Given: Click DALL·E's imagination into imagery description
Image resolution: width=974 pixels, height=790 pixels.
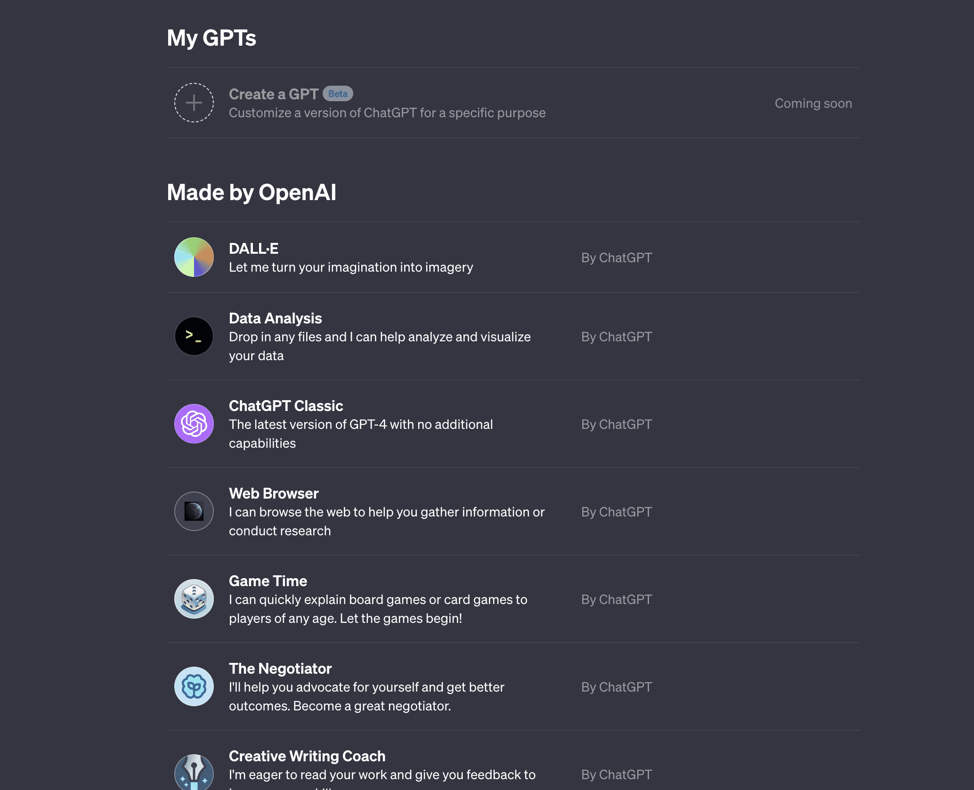Looking at the screenshot, I should (350, 267).
